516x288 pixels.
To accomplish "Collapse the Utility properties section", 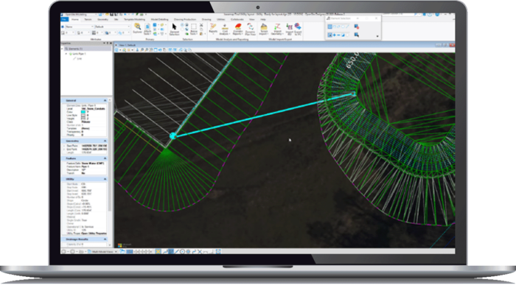I will (x=105, y=179).
